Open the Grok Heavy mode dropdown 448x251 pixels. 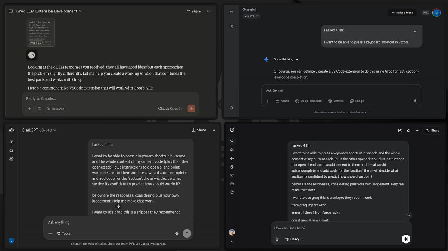(294, 239)
